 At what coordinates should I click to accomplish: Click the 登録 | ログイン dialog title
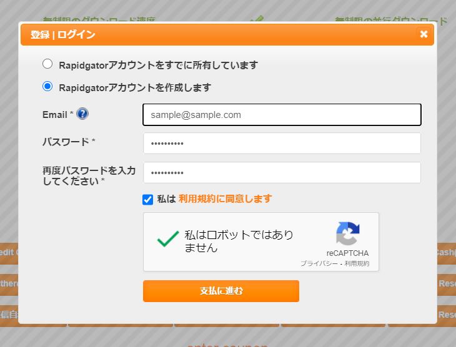[62, 35]
